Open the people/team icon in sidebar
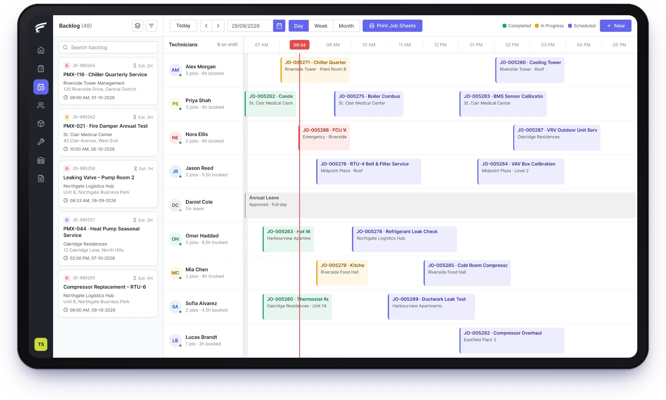 point(41,105)
